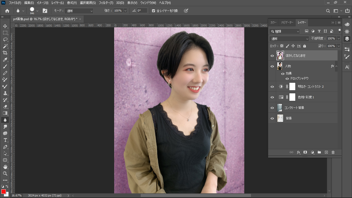Click the red foreground color swatch
Screen dimensions: 352x198
4,192
